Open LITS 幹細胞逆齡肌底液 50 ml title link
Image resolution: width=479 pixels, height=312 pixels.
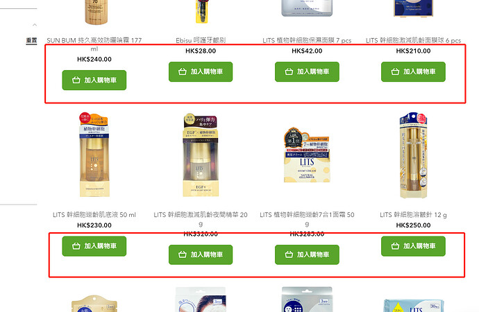pyautogui.click(x=94, y=215)
